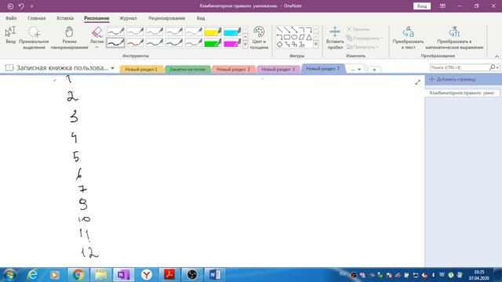Open ribbon display options button
502x282 pixels.
(442, 6)
